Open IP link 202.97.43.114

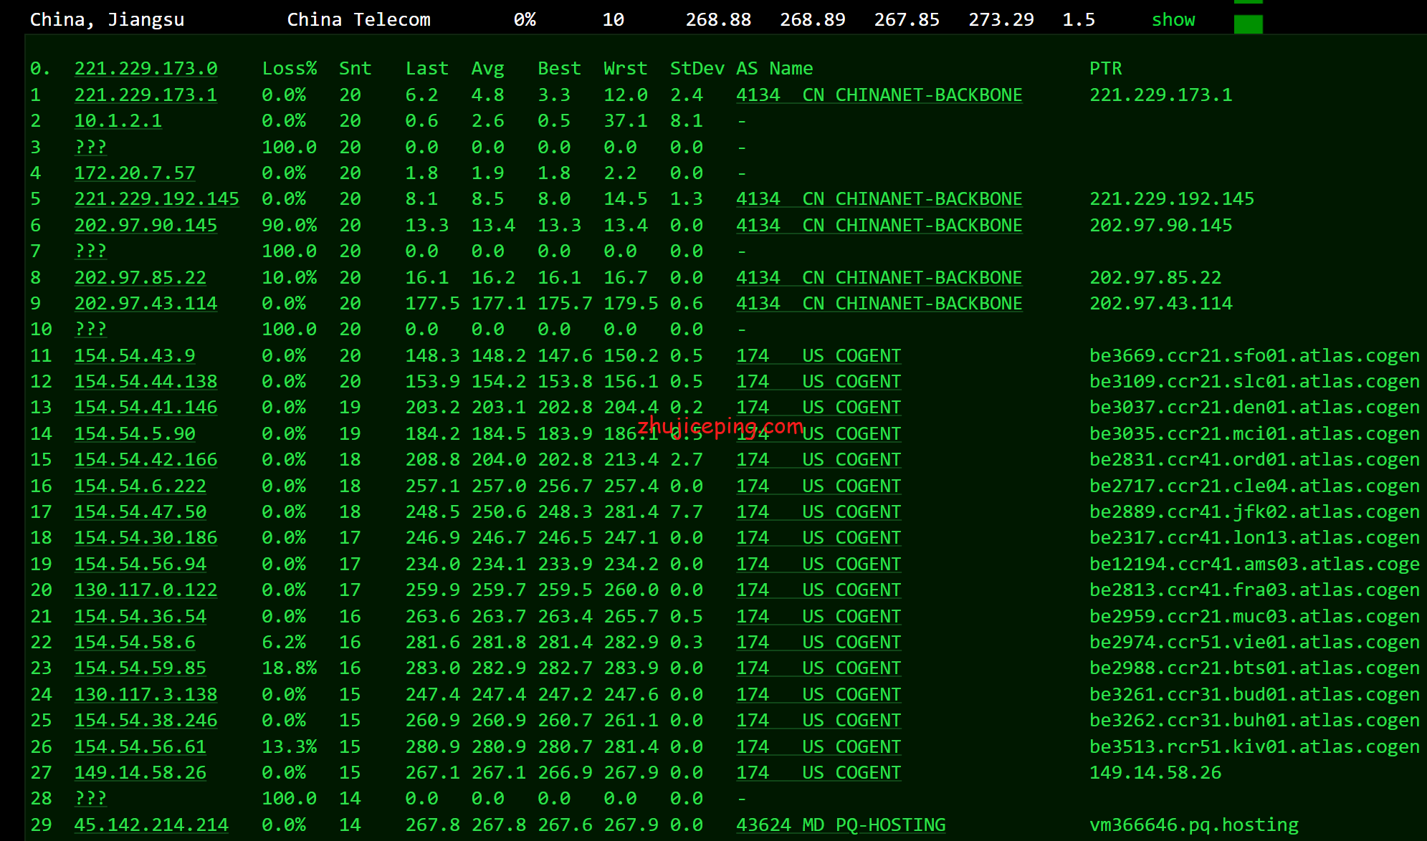pos(145,303)
